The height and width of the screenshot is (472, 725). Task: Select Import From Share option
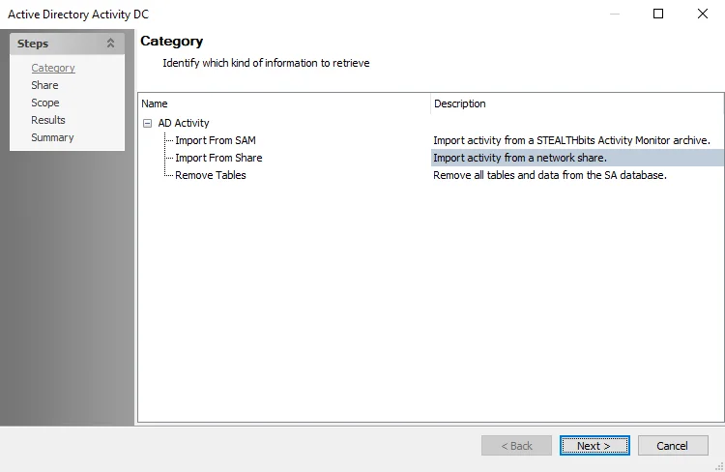coord(218,158)
